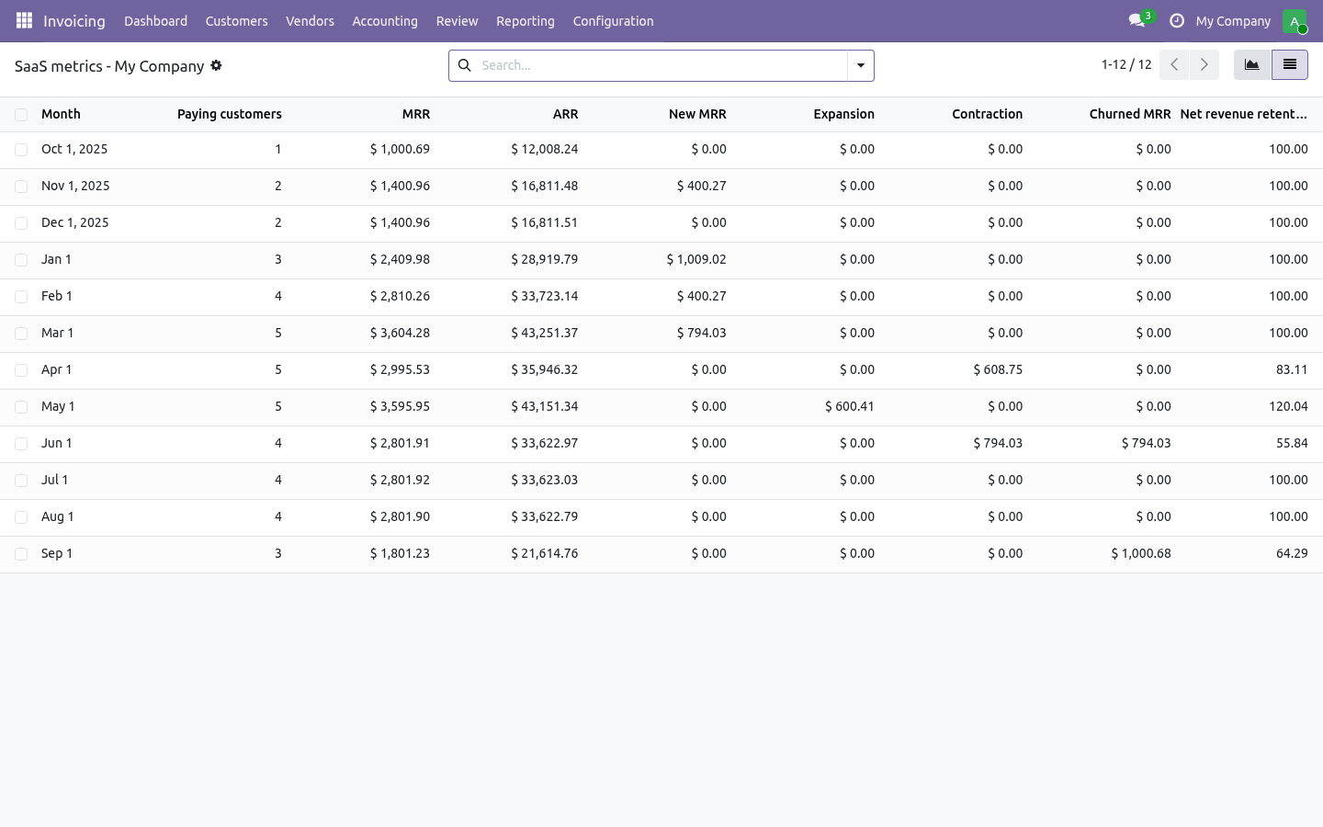The height and width of the screenshot is (827, 1323).
Task: Check the Oct 1, 2025 row checkbox
Action: coord(21,150)
